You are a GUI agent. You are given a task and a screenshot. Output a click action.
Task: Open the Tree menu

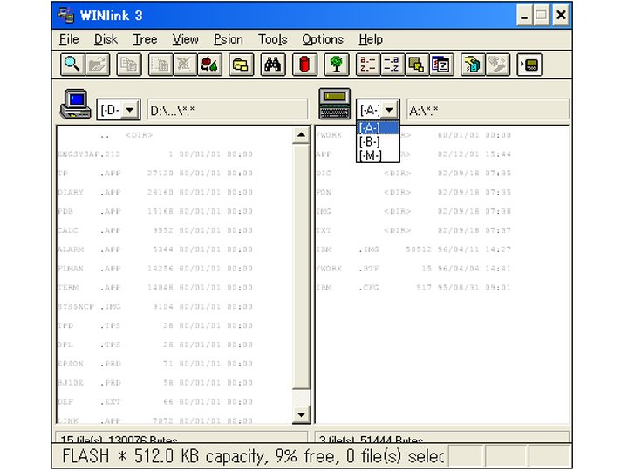[x=145, y=39]
